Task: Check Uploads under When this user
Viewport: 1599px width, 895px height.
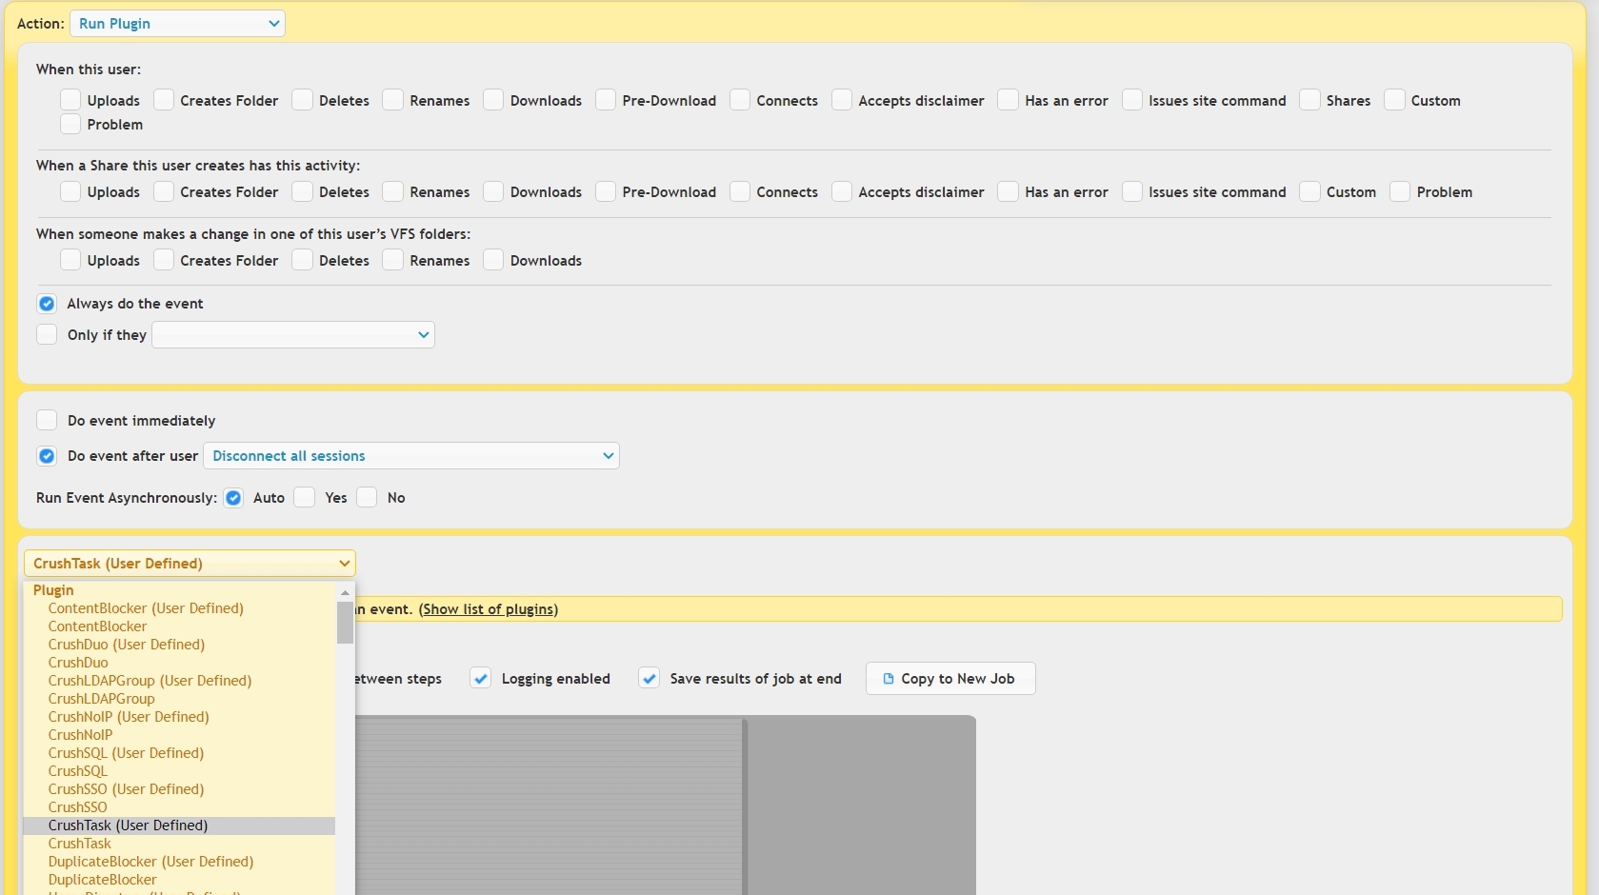Action: pyautogui.click(x=70, y=100)
